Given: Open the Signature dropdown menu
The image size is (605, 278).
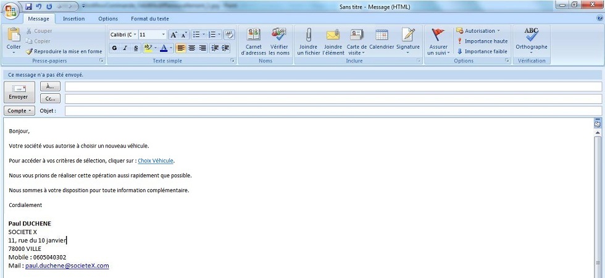Looking at the screenshot, I should click(407, 40).
